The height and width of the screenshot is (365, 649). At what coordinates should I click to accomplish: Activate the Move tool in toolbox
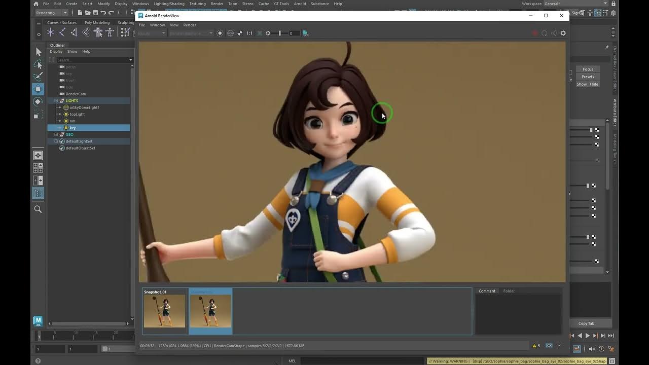(38, 89)
